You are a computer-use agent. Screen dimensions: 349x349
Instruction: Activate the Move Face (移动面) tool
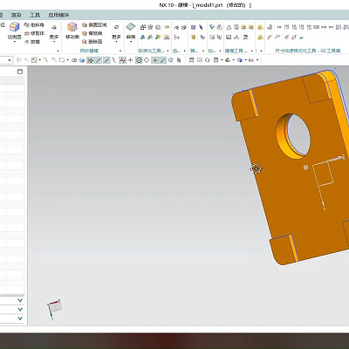72,31
